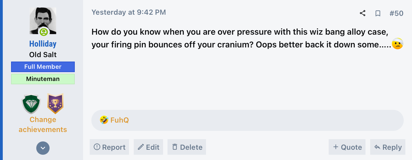Image resolution: width=412 pixels, height=160 pixels.
Task: Open the #50 post permalink
Action: click(396, 13)
